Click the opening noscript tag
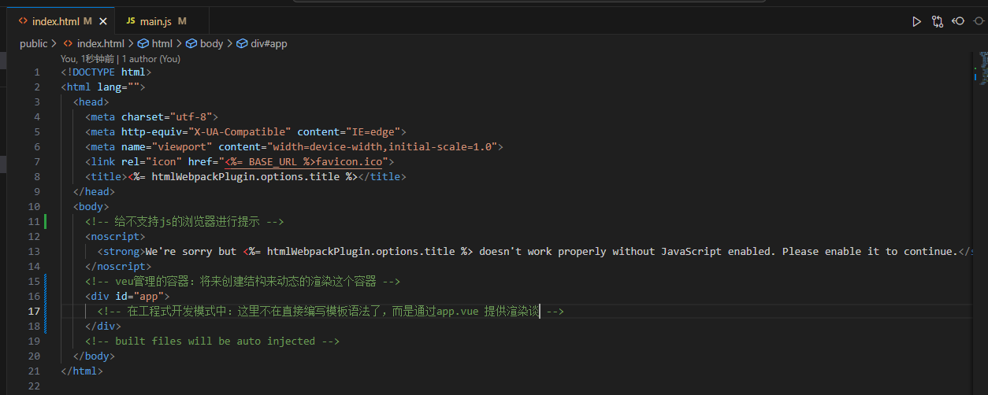988x395 pixels. (x=115, y=237)
